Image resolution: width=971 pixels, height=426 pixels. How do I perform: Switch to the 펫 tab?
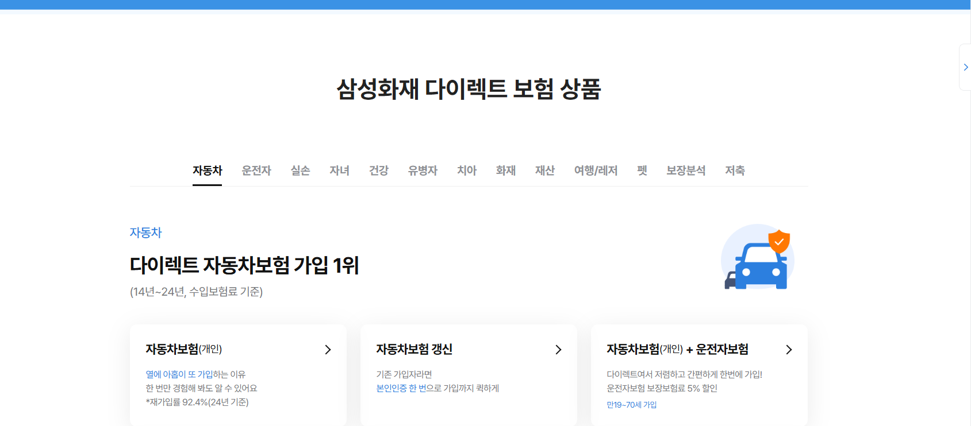tap(642, 171)
